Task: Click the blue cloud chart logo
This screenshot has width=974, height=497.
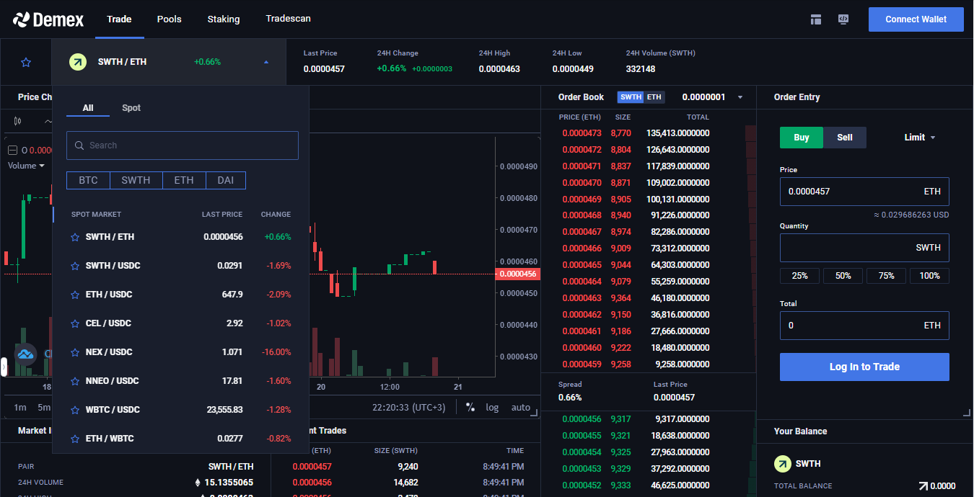Action: [26, 354]
